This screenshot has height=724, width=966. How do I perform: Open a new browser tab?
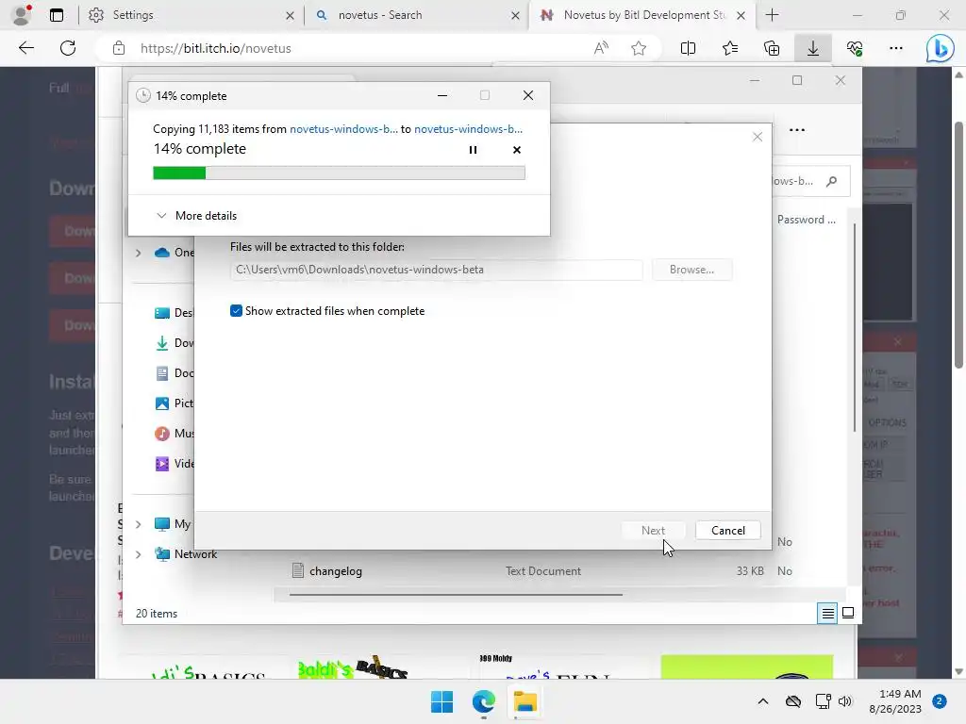pyautogui.click(x=772, y=15)
